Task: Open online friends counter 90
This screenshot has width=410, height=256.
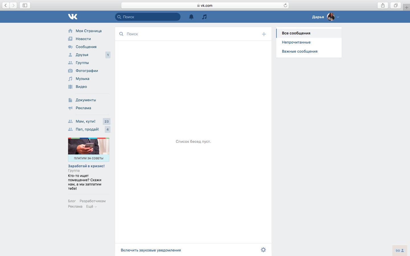Action: click(400, 251)
